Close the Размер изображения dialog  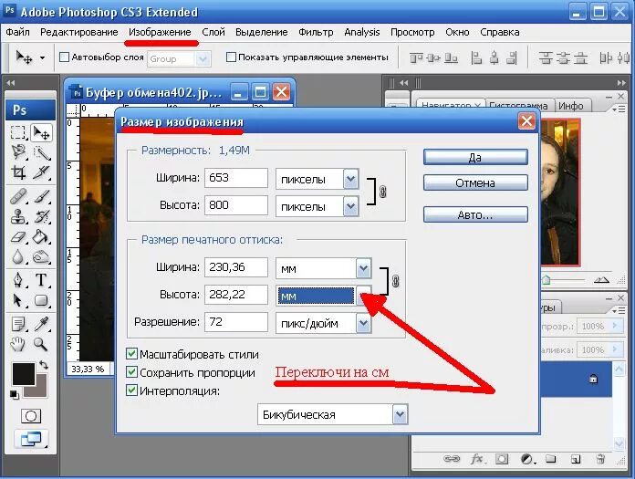(526, 121)
